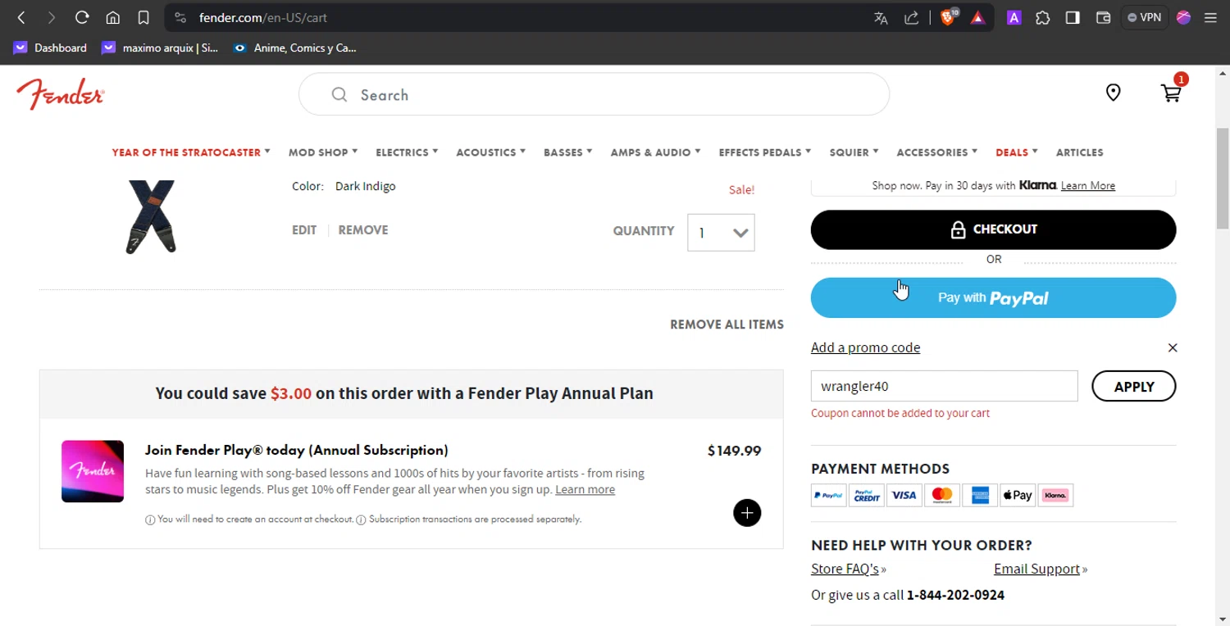
Task: Open the browser home page icon
Action: [113, 17]
